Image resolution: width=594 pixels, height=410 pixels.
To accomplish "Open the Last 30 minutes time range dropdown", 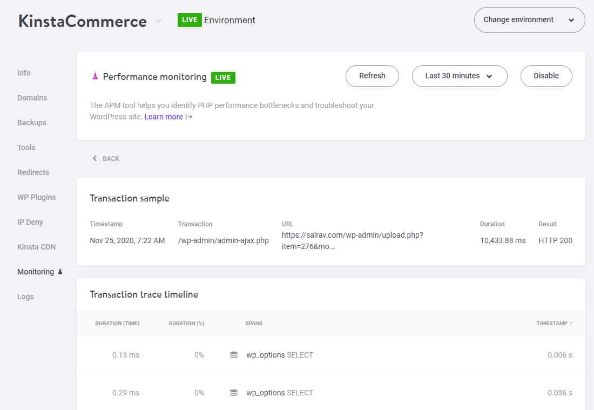I will pos(460,76).
